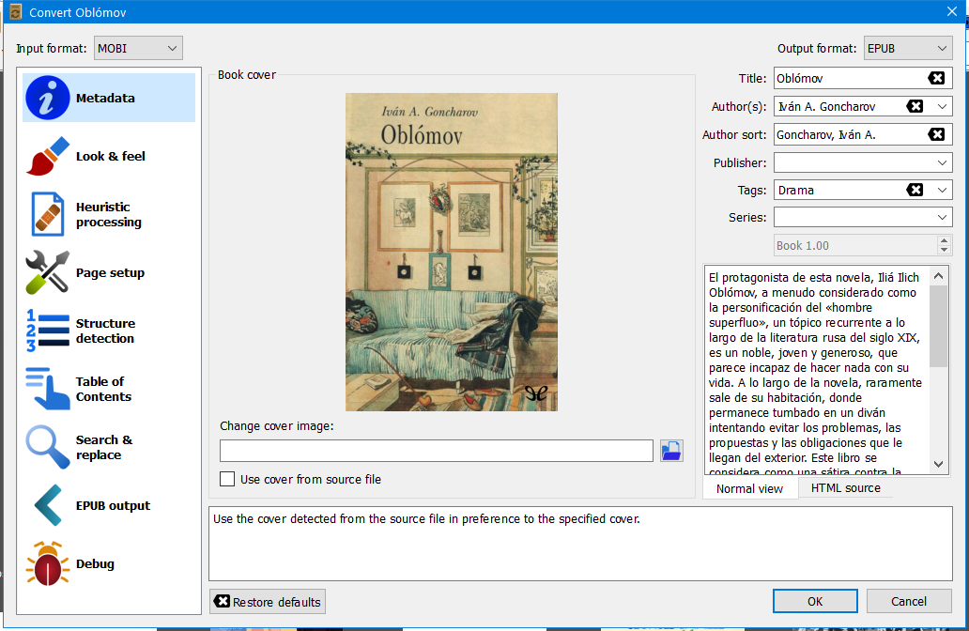Image resolution: width=969 pixels, height=631 pixels.
Task: Clear the Tags field with its X icon
Action: pyautogui.click(x=915, y=190)
